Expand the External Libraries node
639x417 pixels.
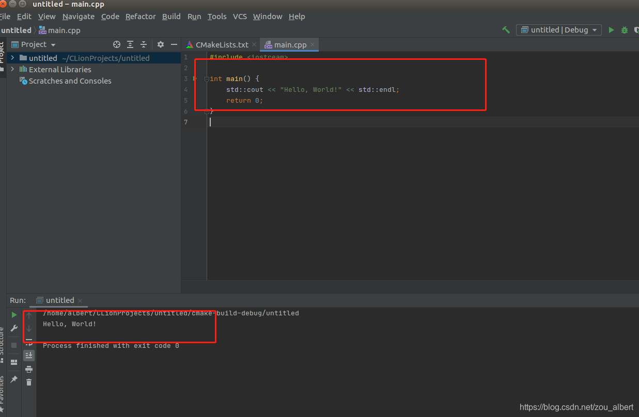[x=12, y=69]
